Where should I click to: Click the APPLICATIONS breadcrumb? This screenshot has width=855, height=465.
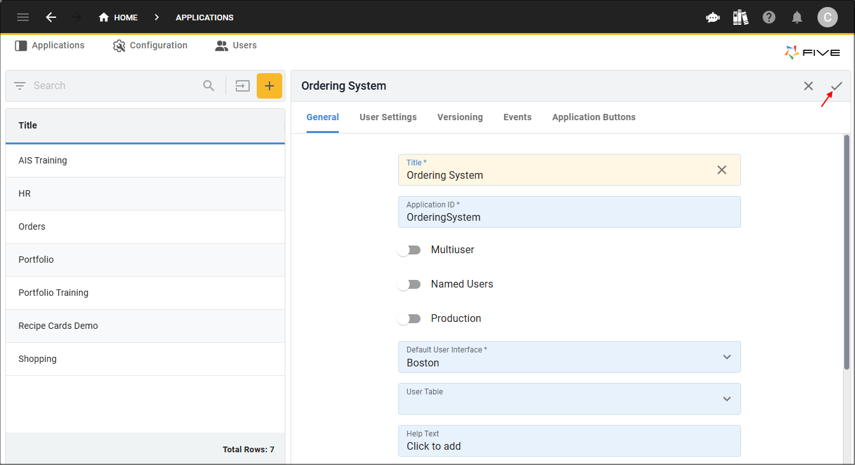(205, 17)
